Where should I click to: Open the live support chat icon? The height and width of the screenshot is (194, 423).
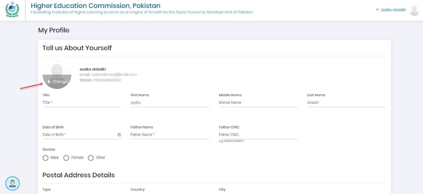click(x=12, y=183)
